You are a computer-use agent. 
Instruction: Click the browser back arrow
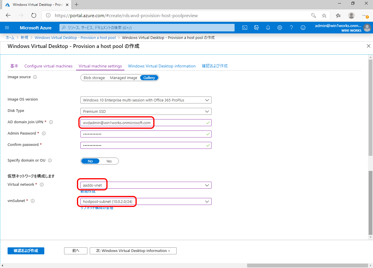click(x=8, y=15)
